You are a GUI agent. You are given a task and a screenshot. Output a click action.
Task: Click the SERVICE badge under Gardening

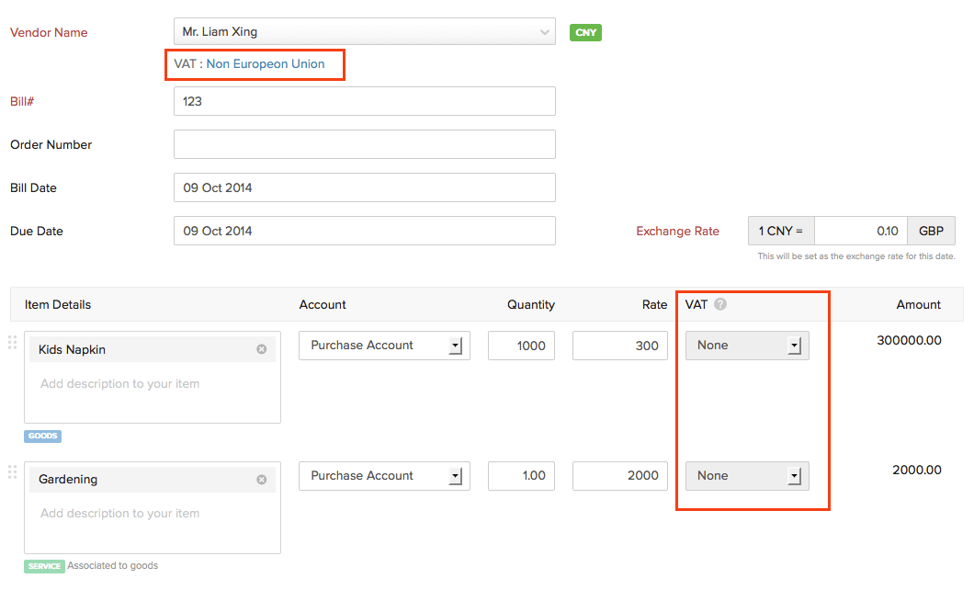(x=43, y=565)
